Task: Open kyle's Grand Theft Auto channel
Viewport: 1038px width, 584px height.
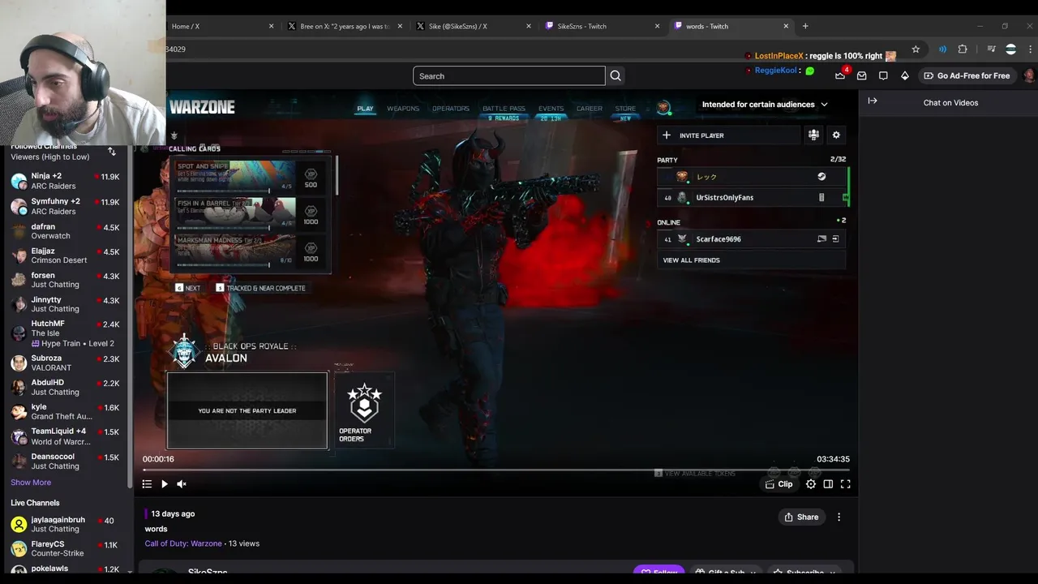Action: tap(65, 411)
